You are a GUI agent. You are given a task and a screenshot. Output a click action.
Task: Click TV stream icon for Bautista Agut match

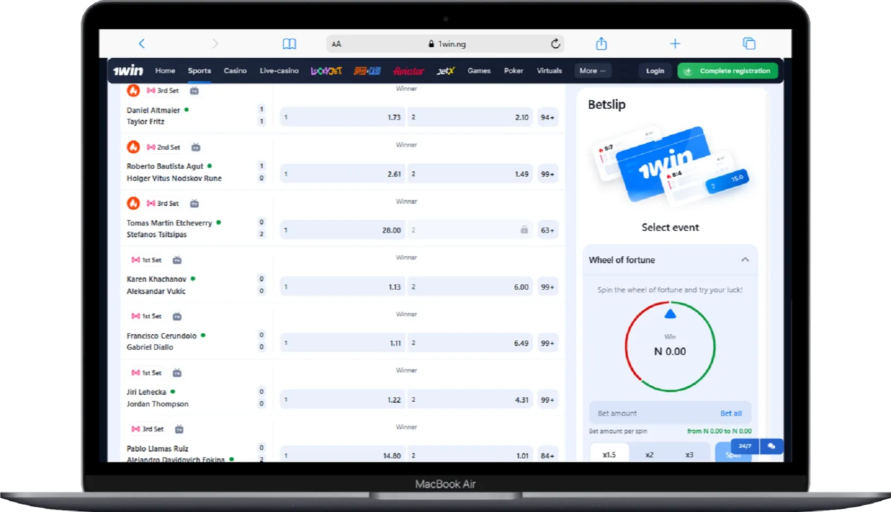click(196, 147)
